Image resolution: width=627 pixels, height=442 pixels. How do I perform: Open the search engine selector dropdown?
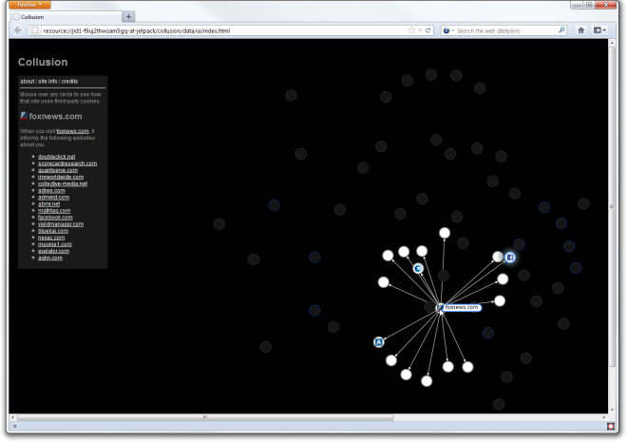click(448, 30)
